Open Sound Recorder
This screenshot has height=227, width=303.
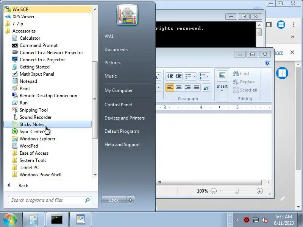pos(48,117)
